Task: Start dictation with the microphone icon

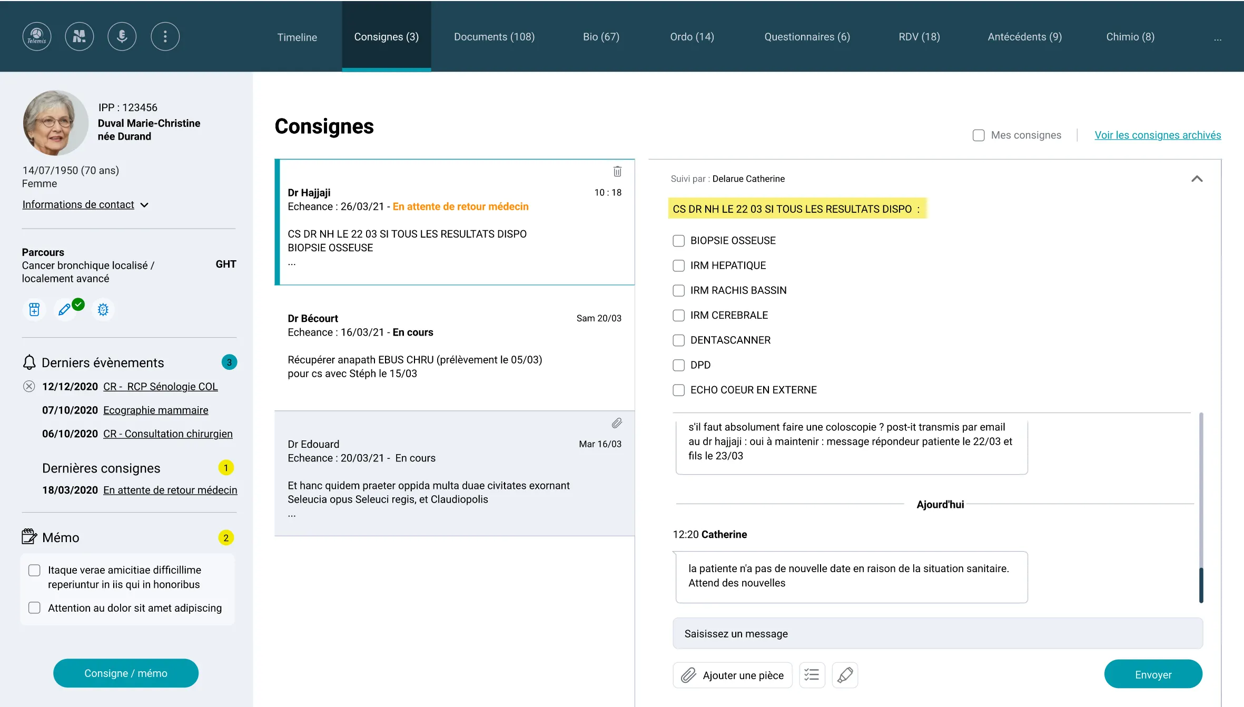Action: pyautogui.click(x=122, y=36)
